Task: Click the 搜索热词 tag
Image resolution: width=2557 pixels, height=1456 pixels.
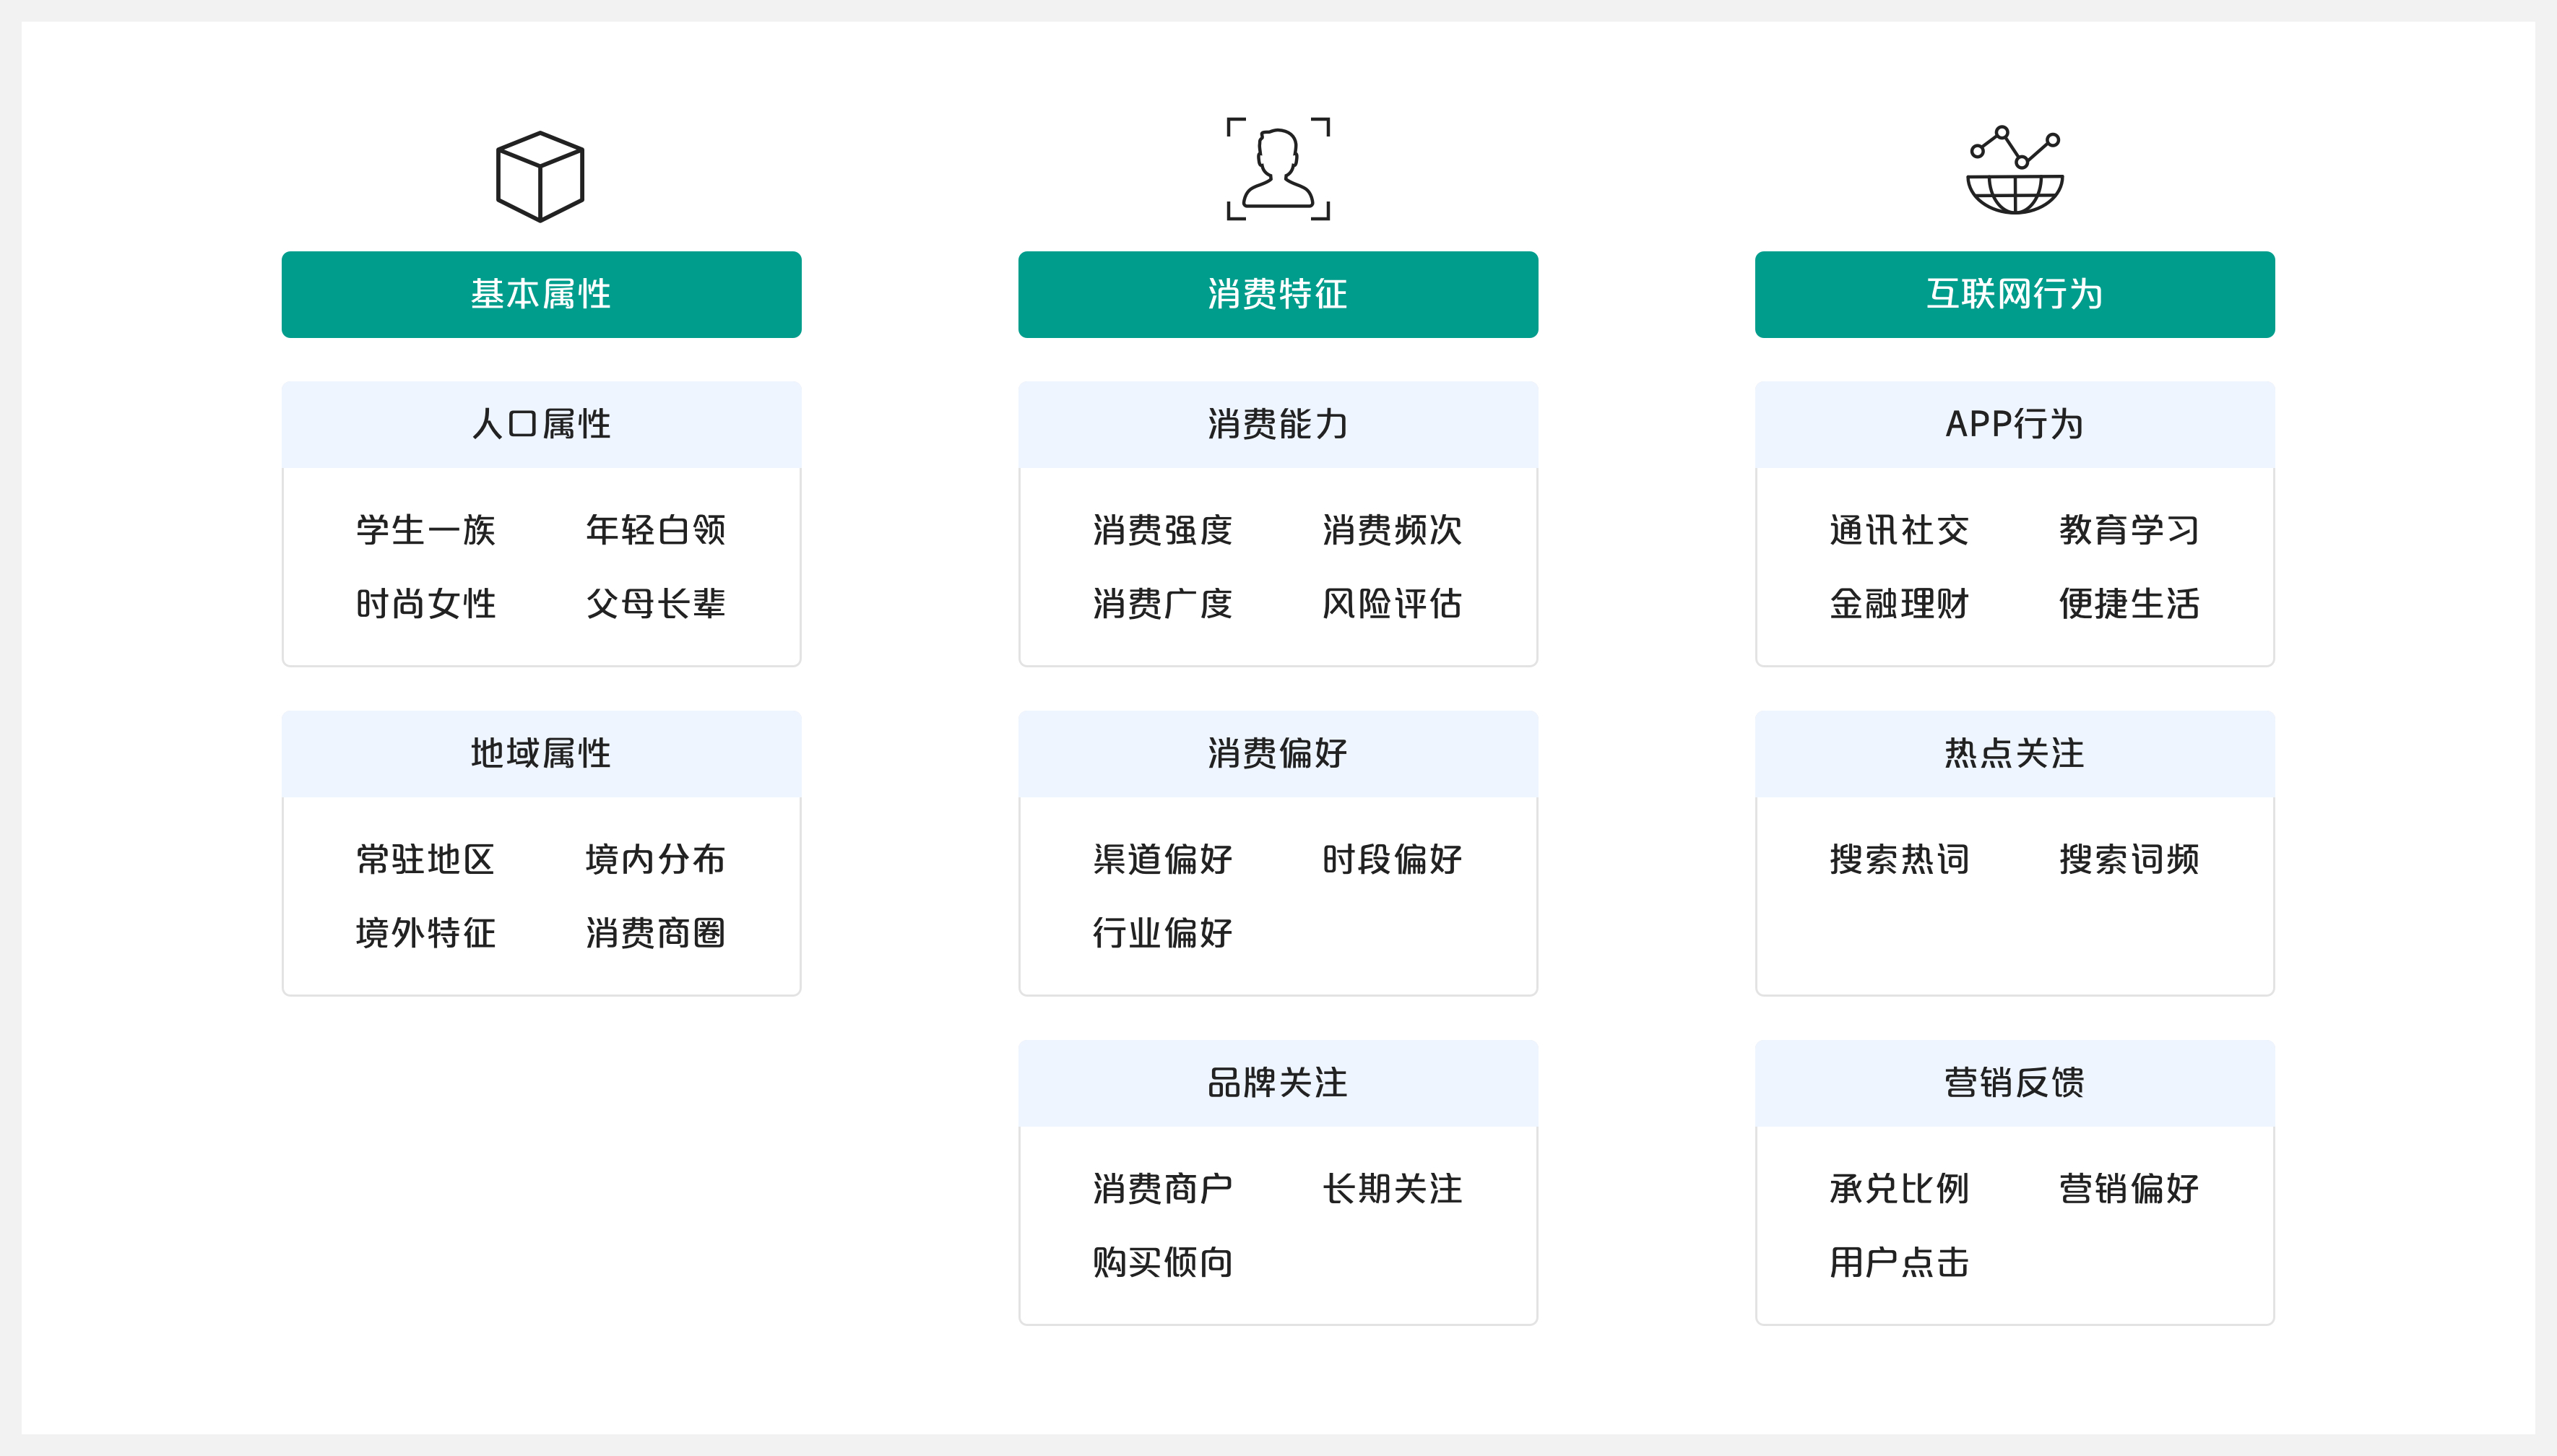Action: (1900, 860)
